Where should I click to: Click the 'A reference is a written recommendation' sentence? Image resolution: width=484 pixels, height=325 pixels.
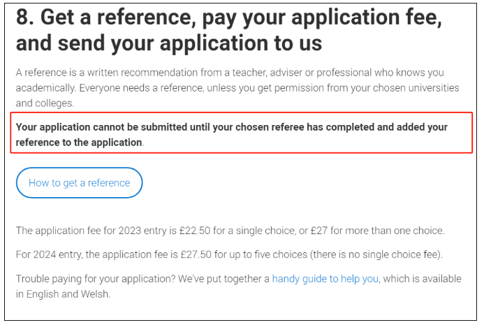tap(230, 73)
